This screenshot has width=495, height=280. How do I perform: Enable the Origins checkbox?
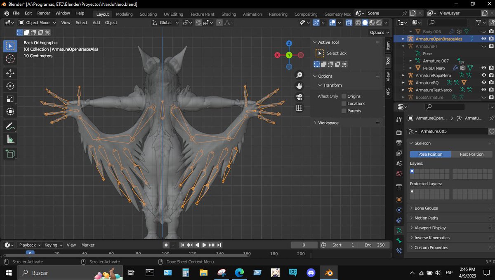(344, 96)
